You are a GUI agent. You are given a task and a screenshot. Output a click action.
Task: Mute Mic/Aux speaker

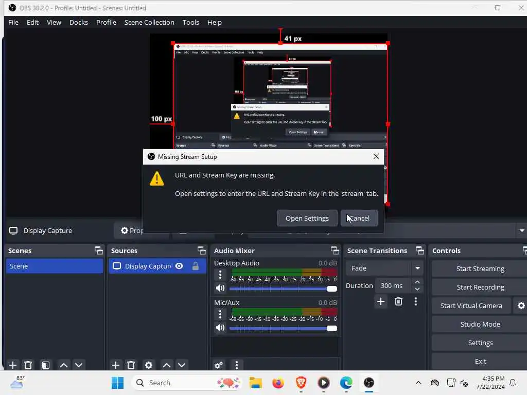(x=220, y=328)
